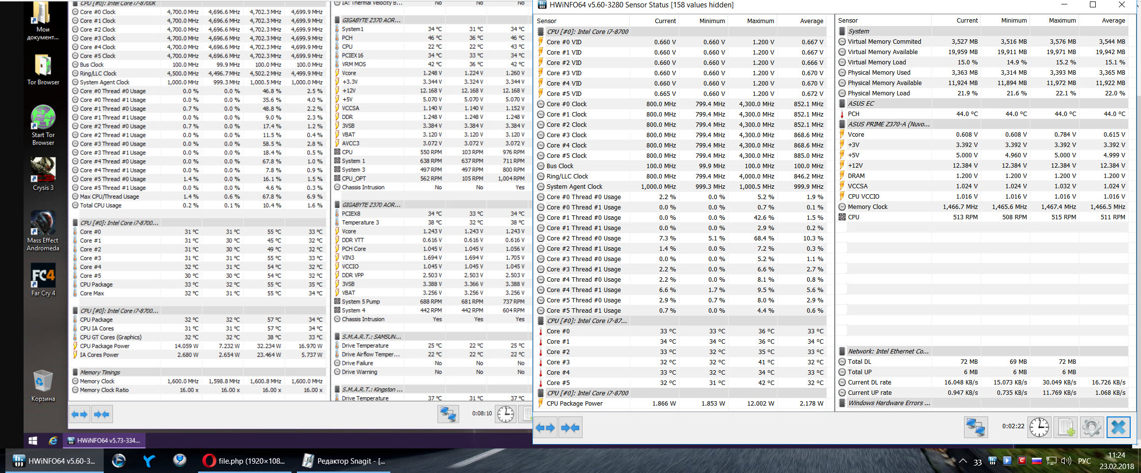Select ASUS PRIME Z370-A group header

983,124
